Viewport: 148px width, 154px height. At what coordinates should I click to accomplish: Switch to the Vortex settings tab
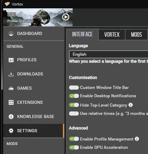coord(112,35)
